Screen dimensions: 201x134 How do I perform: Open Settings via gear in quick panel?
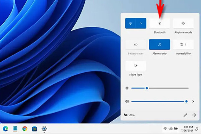pyautogui.click(x=194, y=115)
